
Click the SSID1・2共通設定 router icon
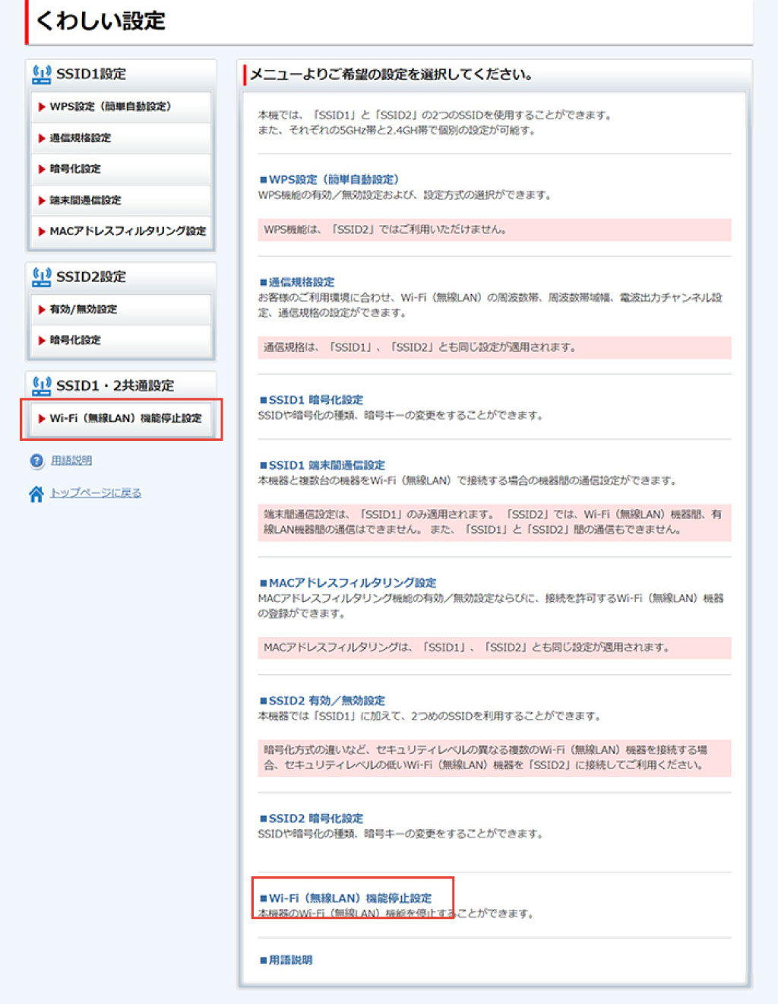(x=41, y=386)
